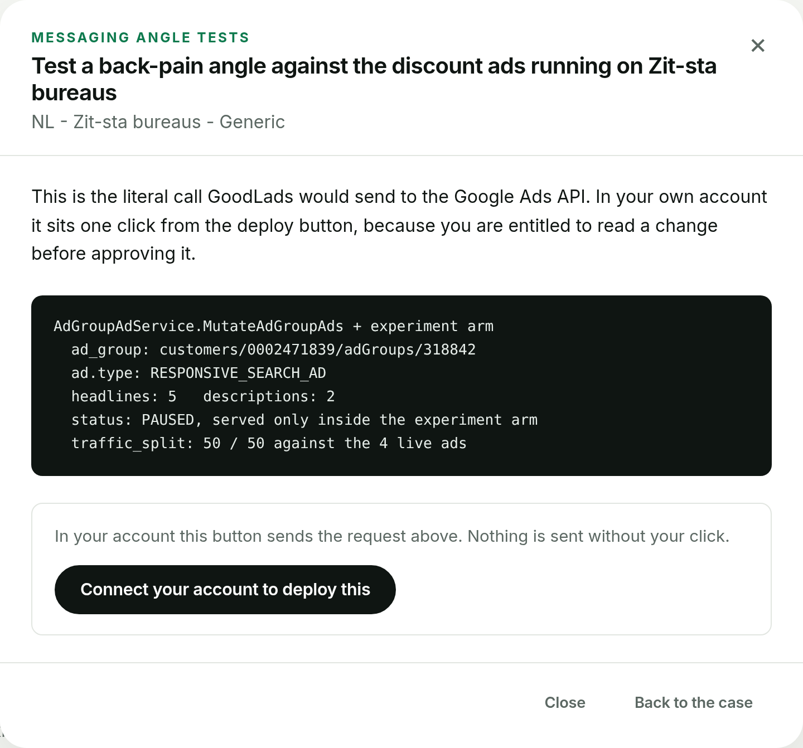The height and width of the screenshot is (748, 803).
Task: Click the traffic_split 50 / 50 line
Action: point(269,443)
